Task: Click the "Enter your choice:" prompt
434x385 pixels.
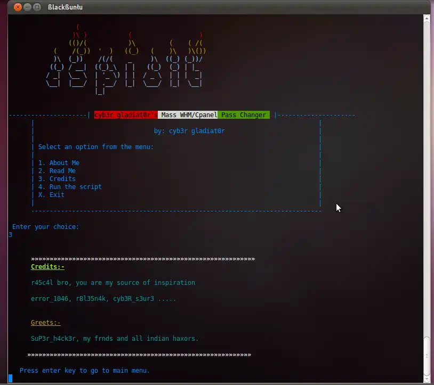Action: [46, 227]
